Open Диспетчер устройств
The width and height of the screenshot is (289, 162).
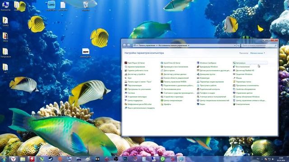click(x=135, y=74)
